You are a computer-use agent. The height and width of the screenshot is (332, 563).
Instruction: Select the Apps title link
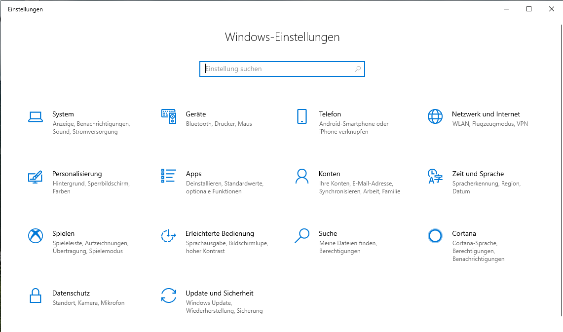pos(194,174)
